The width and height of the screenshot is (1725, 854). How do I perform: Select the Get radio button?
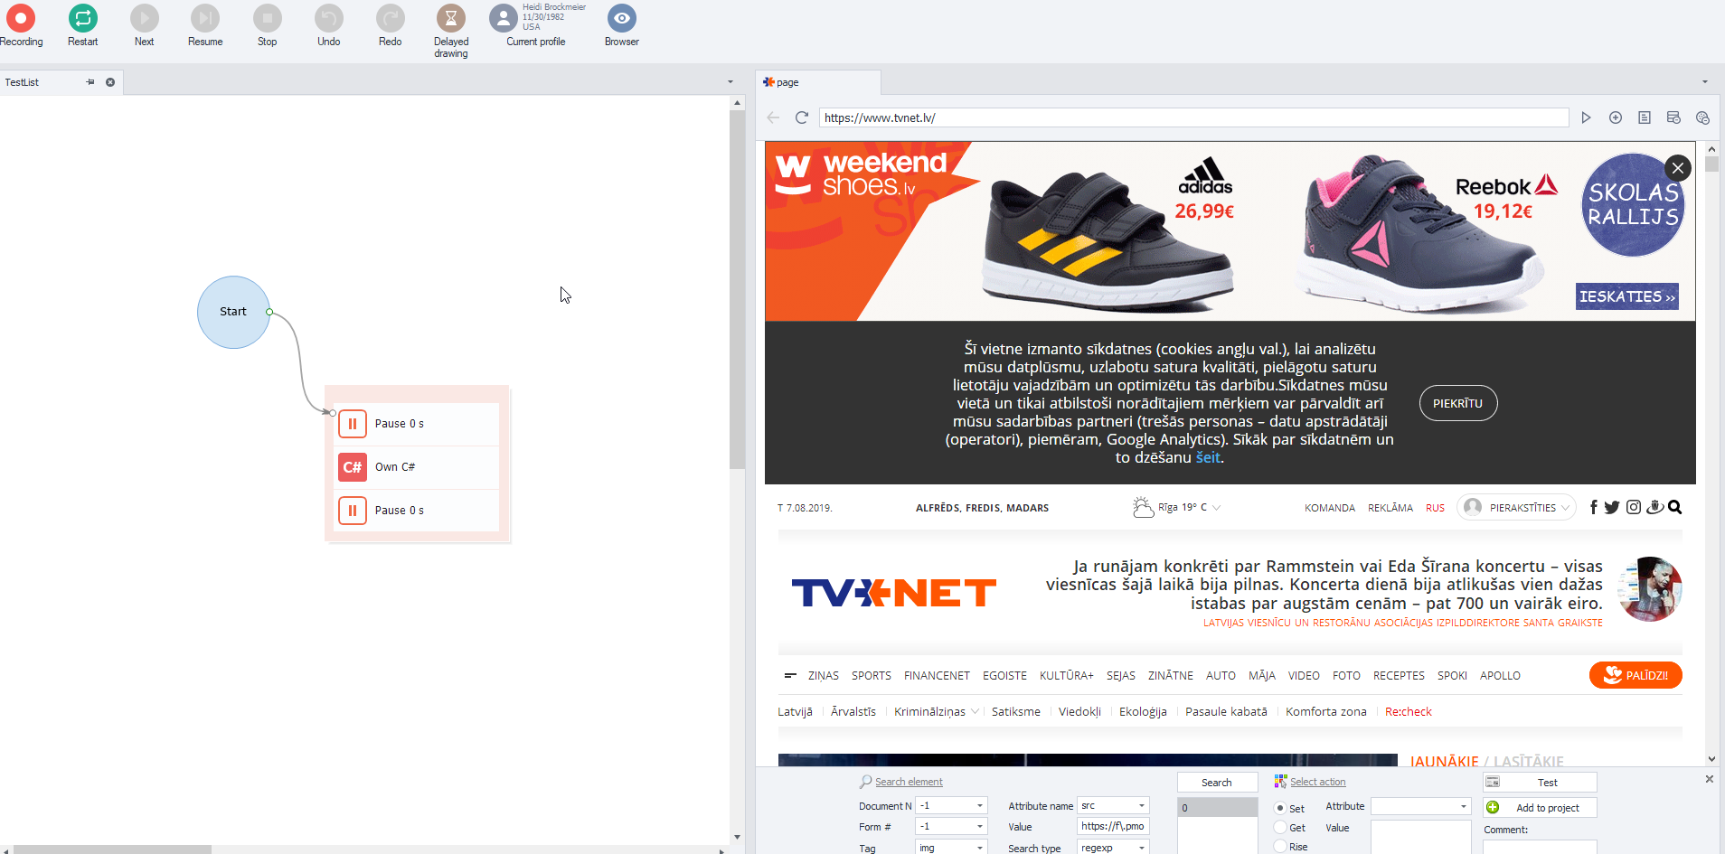pyautogui.click(x=1280, y=827)
